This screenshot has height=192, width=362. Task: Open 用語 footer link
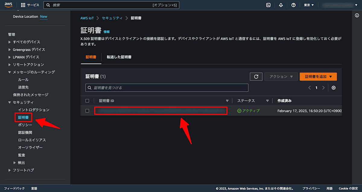pyautogui.click(x=329, y=188)
